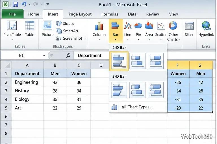Select the Art cell
This screenshot has height=144, width=217.
[27, 108]
